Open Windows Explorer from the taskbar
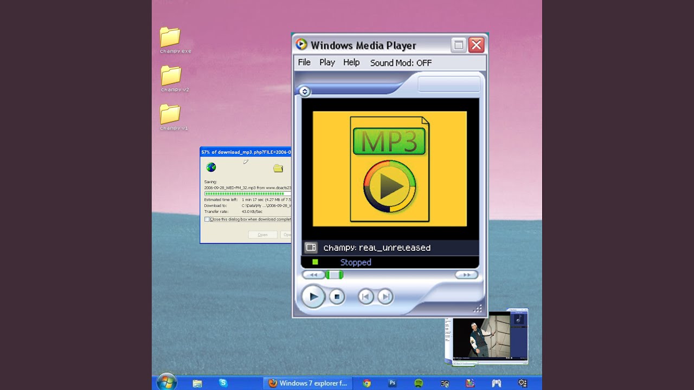Screen dimensions: 694x390 (x=197, y=383)
